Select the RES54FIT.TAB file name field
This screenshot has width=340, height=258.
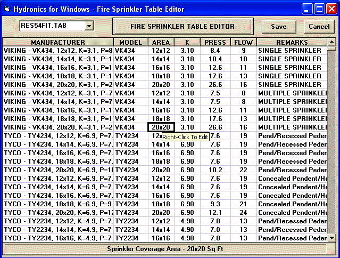(52, 26)
